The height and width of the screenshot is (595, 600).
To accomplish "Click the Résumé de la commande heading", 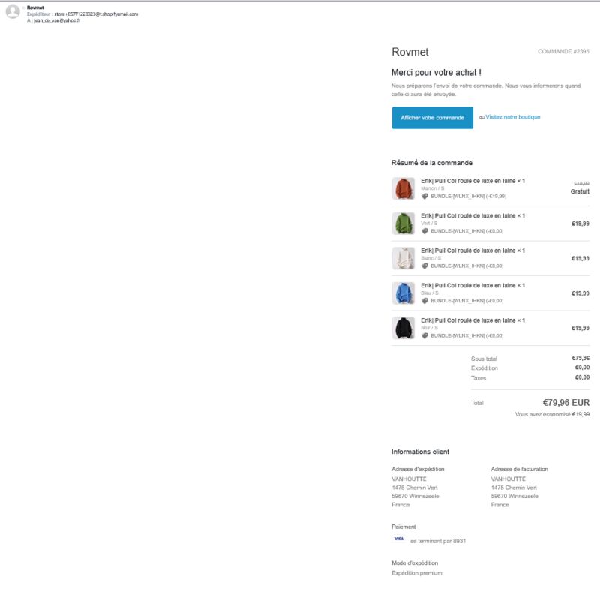I will [432, 163].
